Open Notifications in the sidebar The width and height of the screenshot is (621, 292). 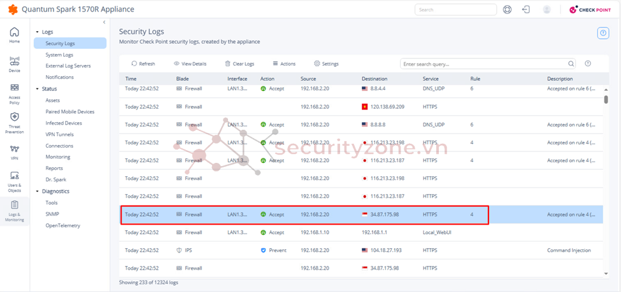click(59, 77)
